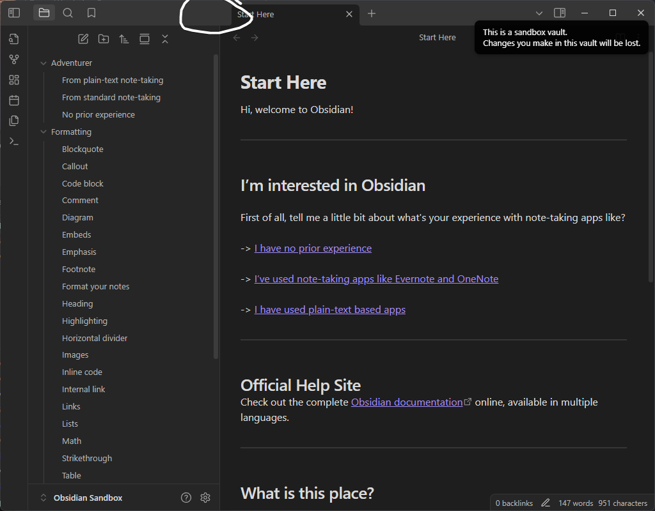Show 0 backlinks in status bar

[514, 503]
